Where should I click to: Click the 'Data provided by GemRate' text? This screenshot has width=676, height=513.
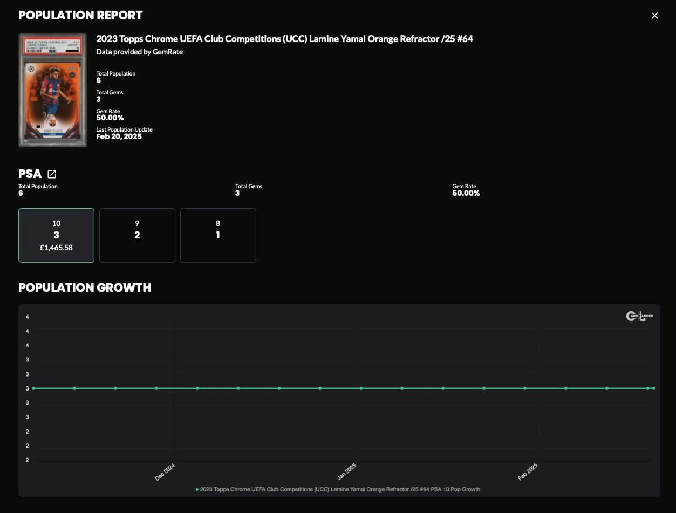click(139, 52)
